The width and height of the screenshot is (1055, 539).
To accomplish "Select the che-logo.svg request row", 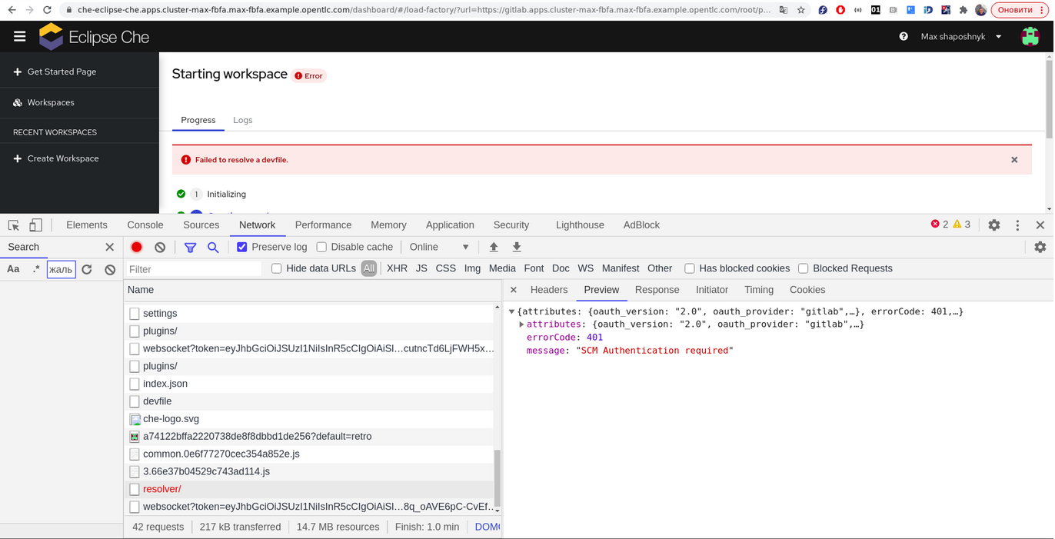I will (310, 419).
